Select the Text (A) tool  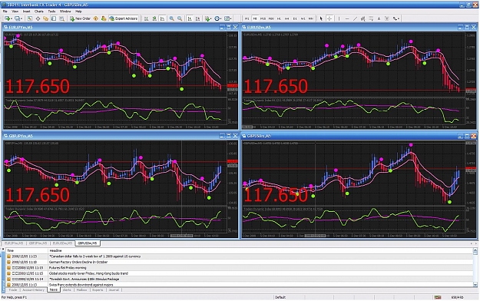click(x=379, y=18)
